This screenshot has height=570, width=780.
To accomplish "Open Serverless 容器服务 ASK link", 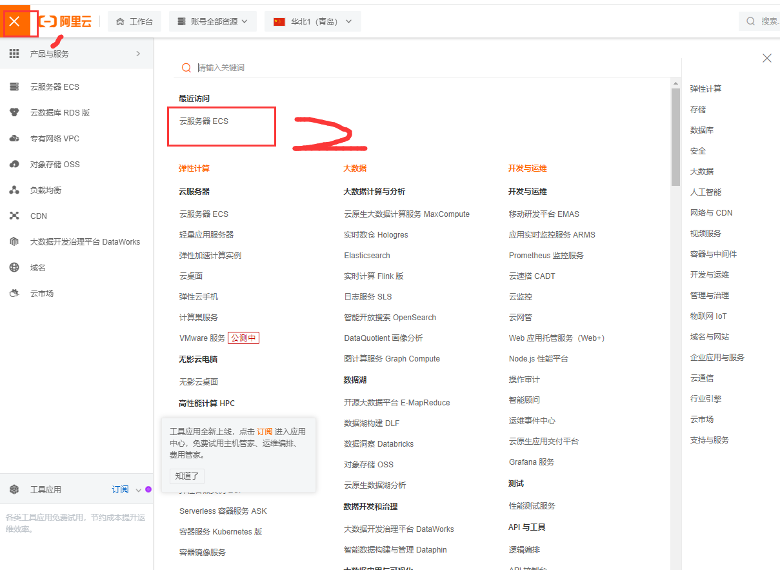I will click(223, 511).
